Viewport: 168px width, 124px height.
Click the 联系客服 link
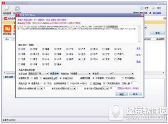pyautogui.click(x=157, y=13)
